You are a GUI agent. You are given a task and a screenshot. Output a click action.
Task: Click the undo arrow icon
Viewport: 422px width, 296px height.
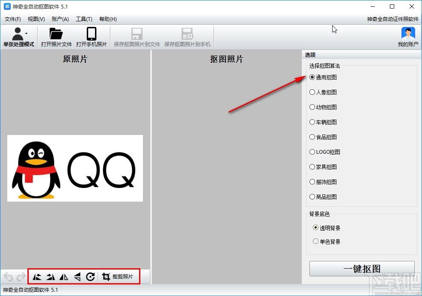(x=8, y=277)
